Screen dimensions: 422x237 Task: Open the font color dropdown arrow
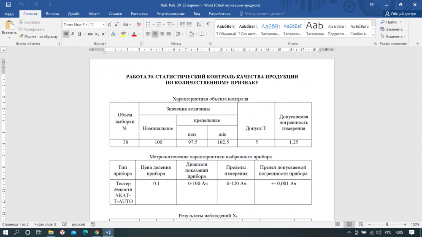[x=139, y=34]
